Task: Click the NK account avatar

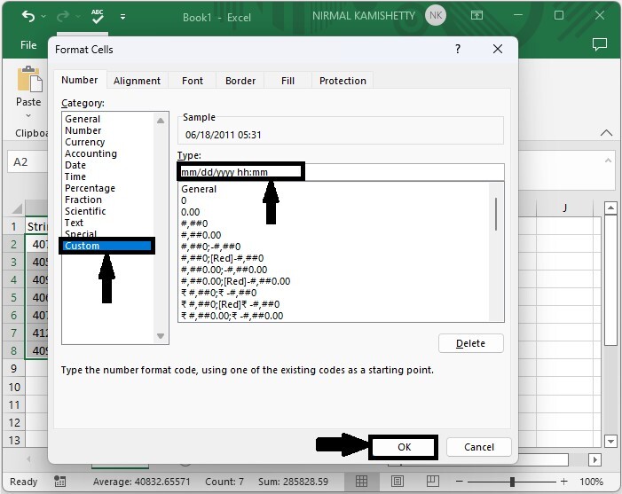Action: 435,15
